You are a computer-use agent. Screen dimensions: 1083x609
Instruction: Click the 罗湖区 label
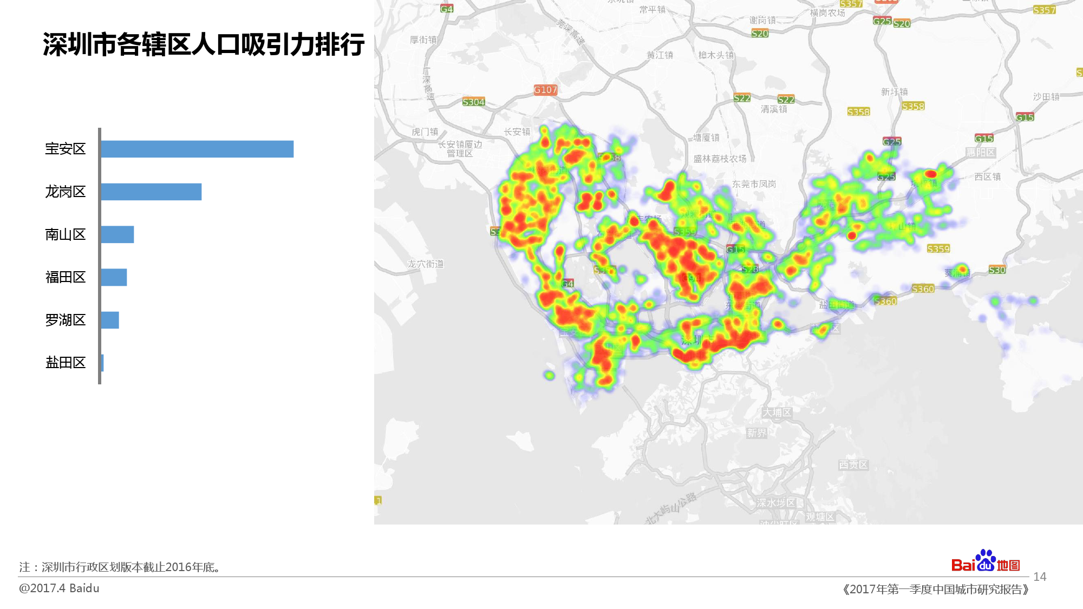(x=66, y=320)
